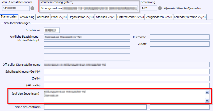
Task: Select the Profil 22/23 tab
Action: tap(58, 17)
